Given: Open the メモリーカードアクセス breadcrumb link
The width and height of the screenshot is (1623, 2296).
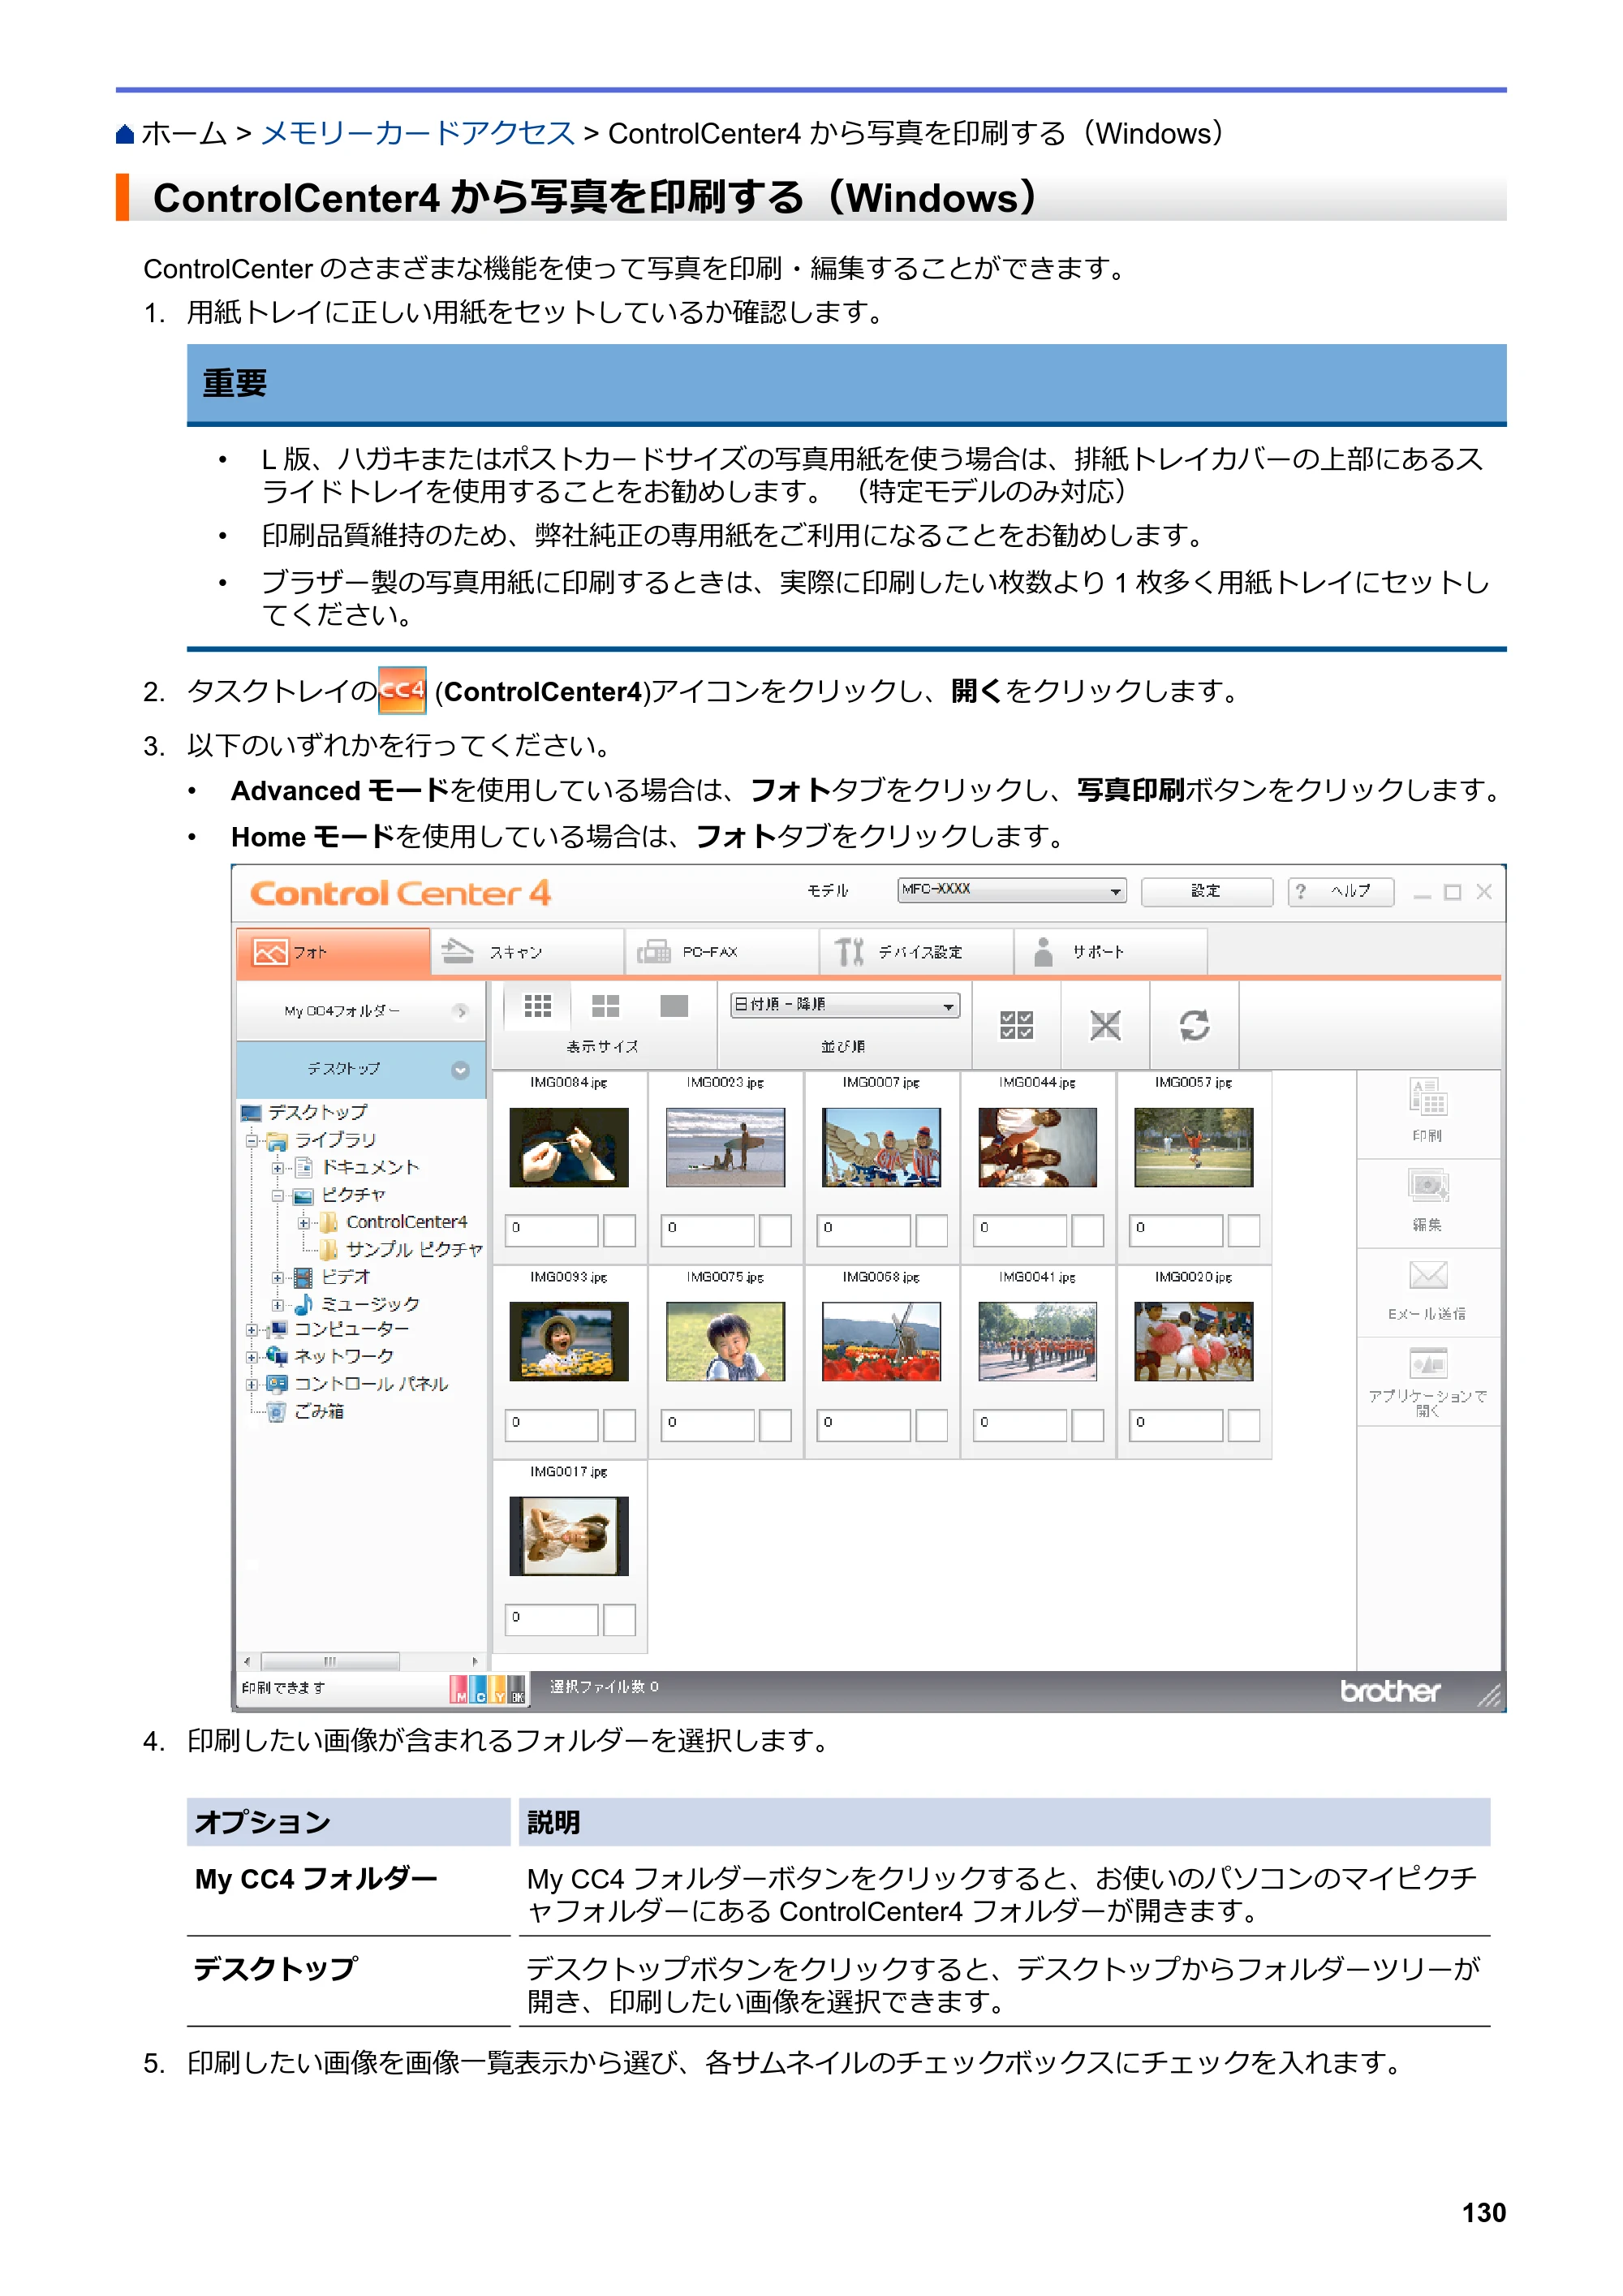Looking at the screenshot, I should 417,133.
